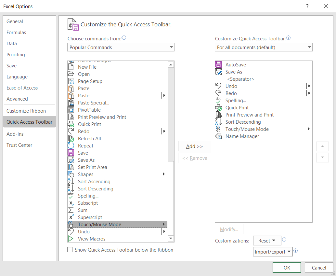Select Save As in the left commands list

tap(86, 160)
